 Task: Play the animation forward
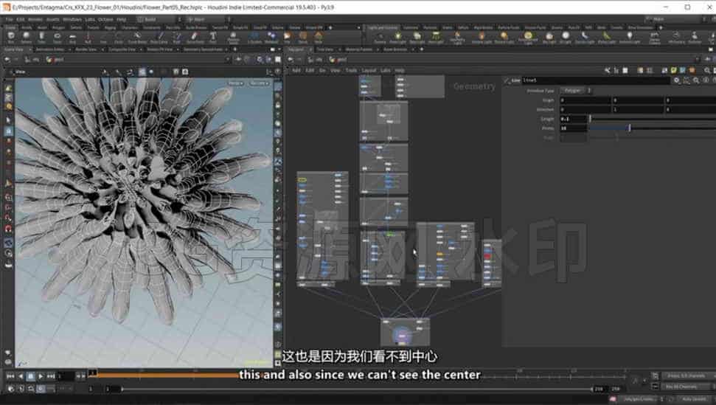[x=41, y=376]
